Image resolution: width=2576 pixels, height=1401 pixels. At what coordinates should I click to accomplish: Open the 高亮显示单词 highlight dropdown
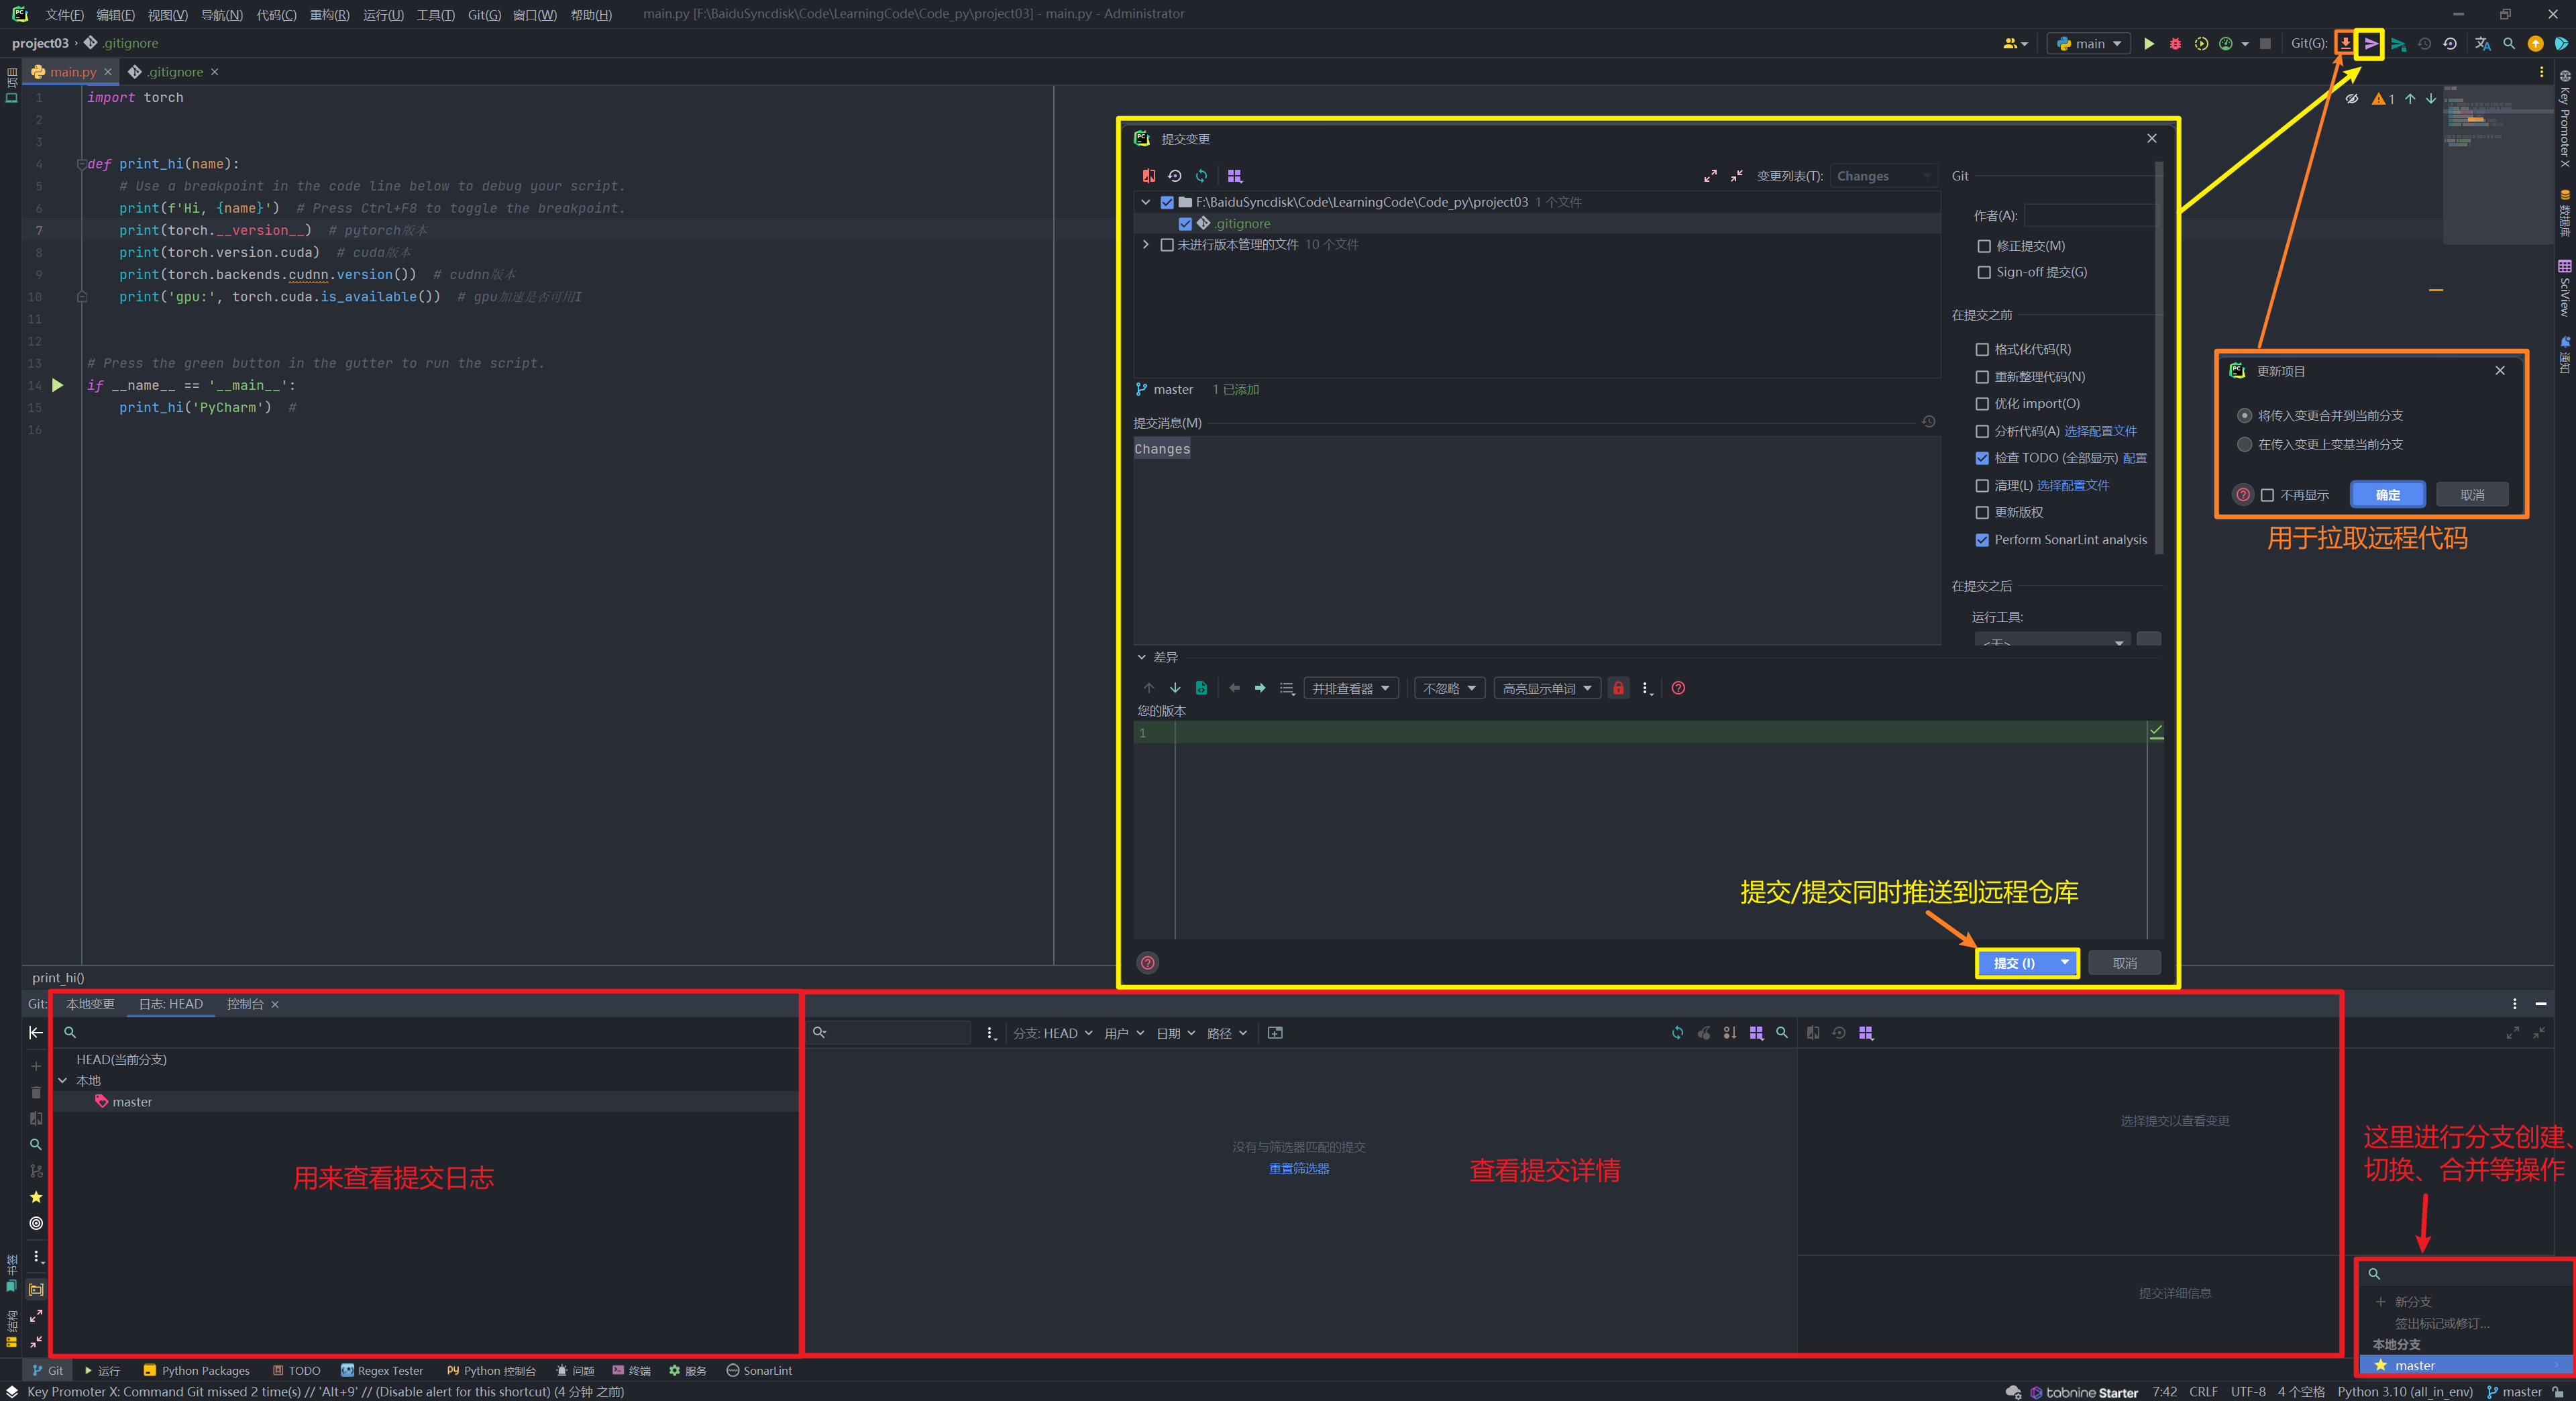(1547, 688)
